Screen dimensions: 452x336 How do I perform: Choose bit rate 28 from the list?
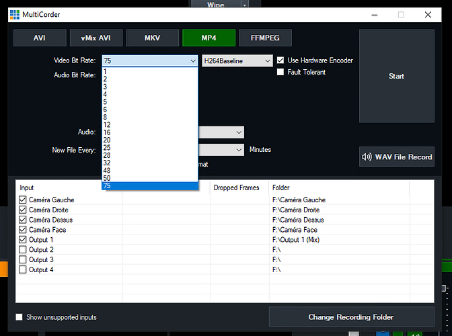pos(150,155)
